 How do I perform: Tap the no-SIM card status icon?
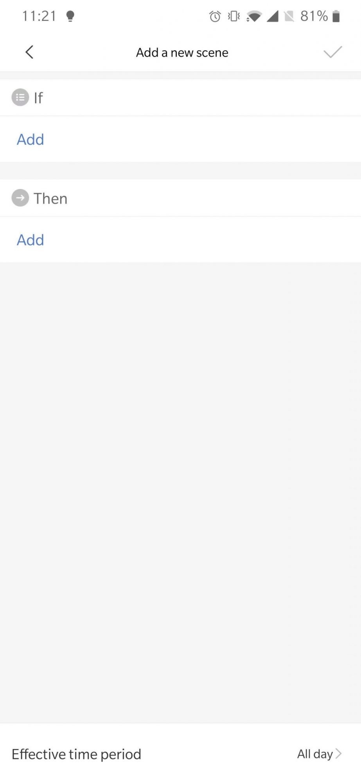coord(289,16)
